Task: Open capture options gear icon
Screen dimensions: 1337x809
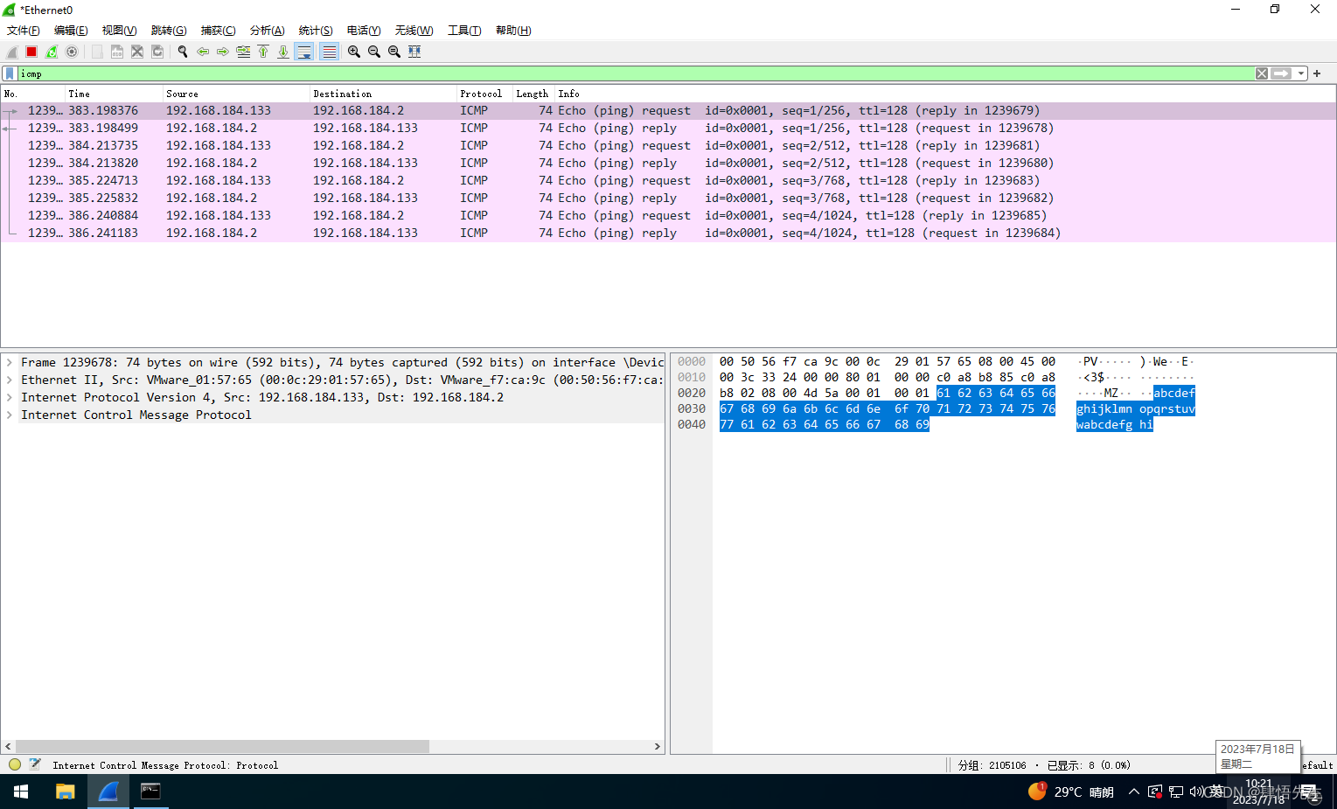Action: pos(72,52)
